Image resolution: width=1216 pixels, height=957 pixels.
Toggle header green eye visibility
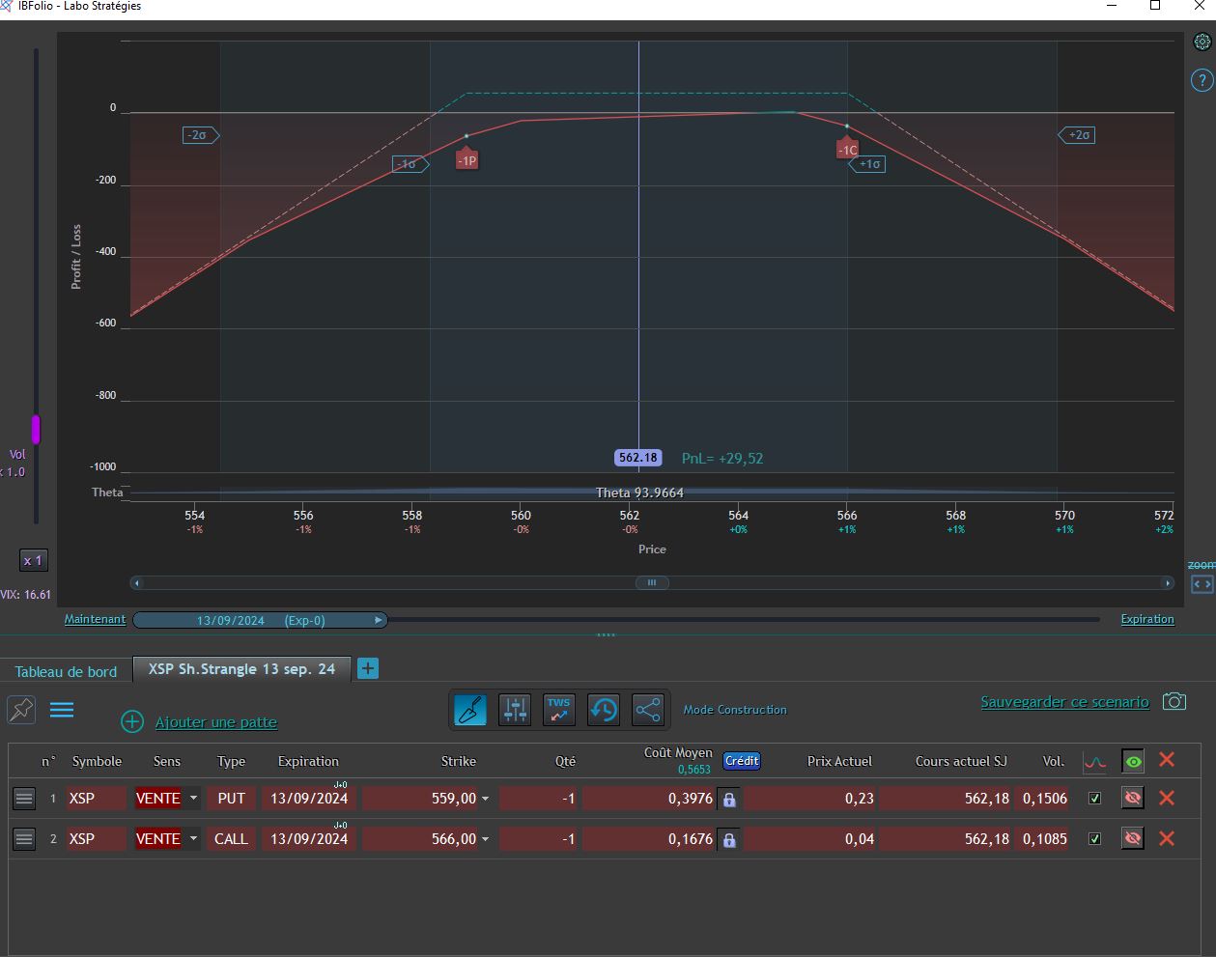click(1133, 762)
